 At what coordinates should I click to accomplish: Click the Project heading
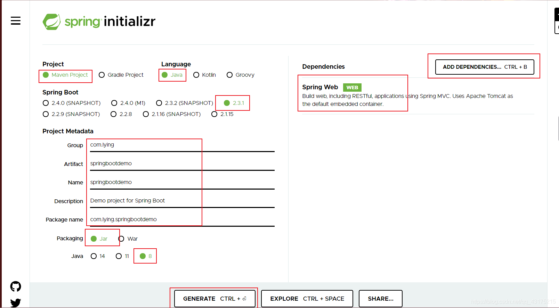[x=53, y=64]
